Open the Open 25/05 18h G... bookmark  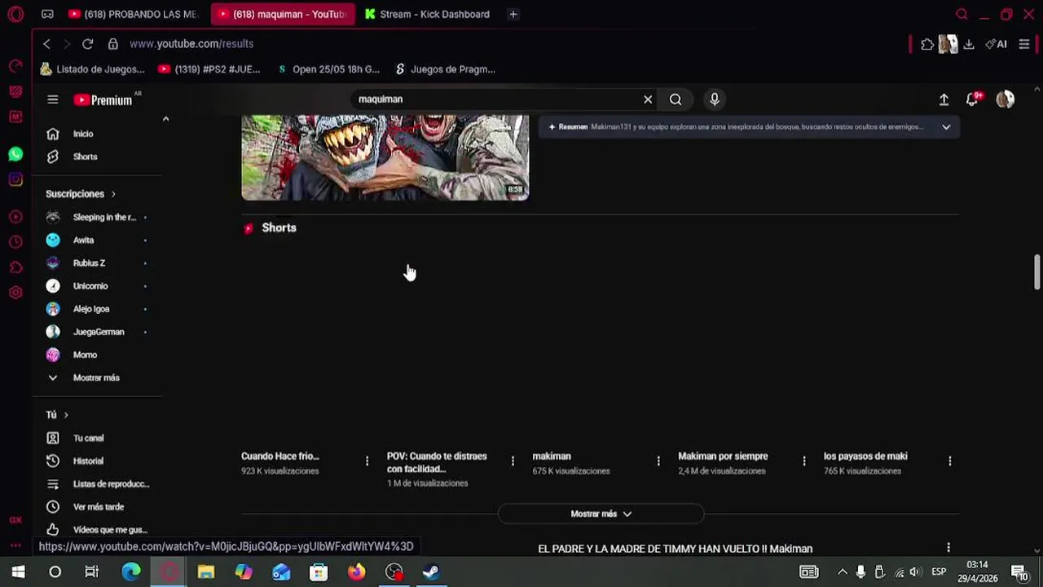tap(328, 69)
